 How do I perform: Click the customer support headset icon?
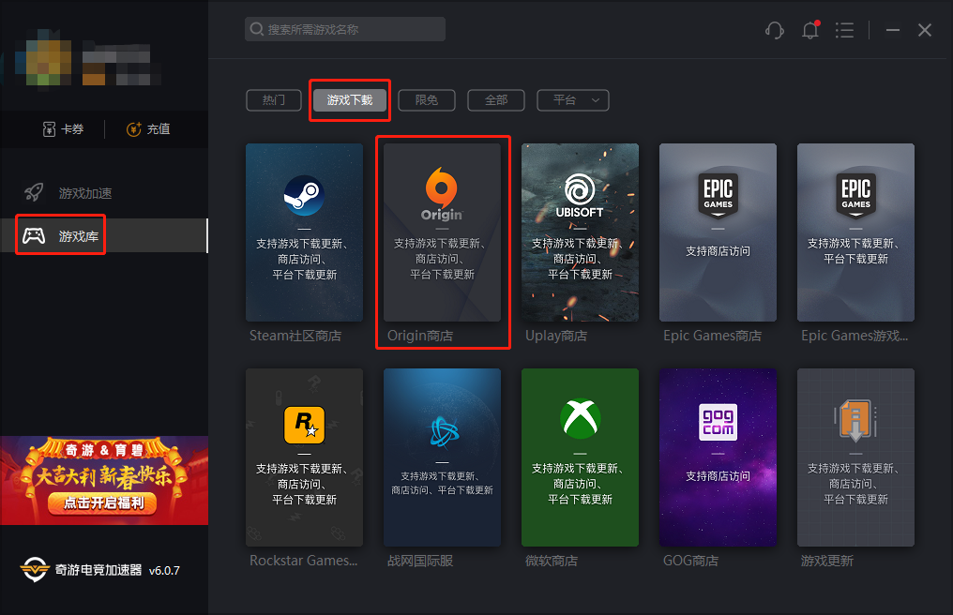[775, 30]
